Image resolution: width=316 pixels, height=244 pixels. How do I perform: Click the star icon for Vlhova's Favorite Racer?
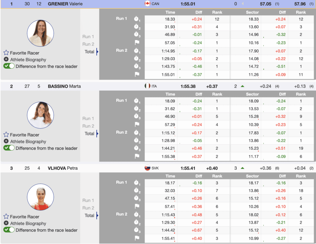tap(6, 217)
